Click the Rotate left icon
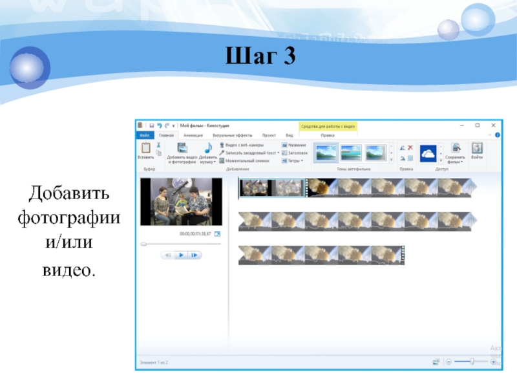 point(403,148)
